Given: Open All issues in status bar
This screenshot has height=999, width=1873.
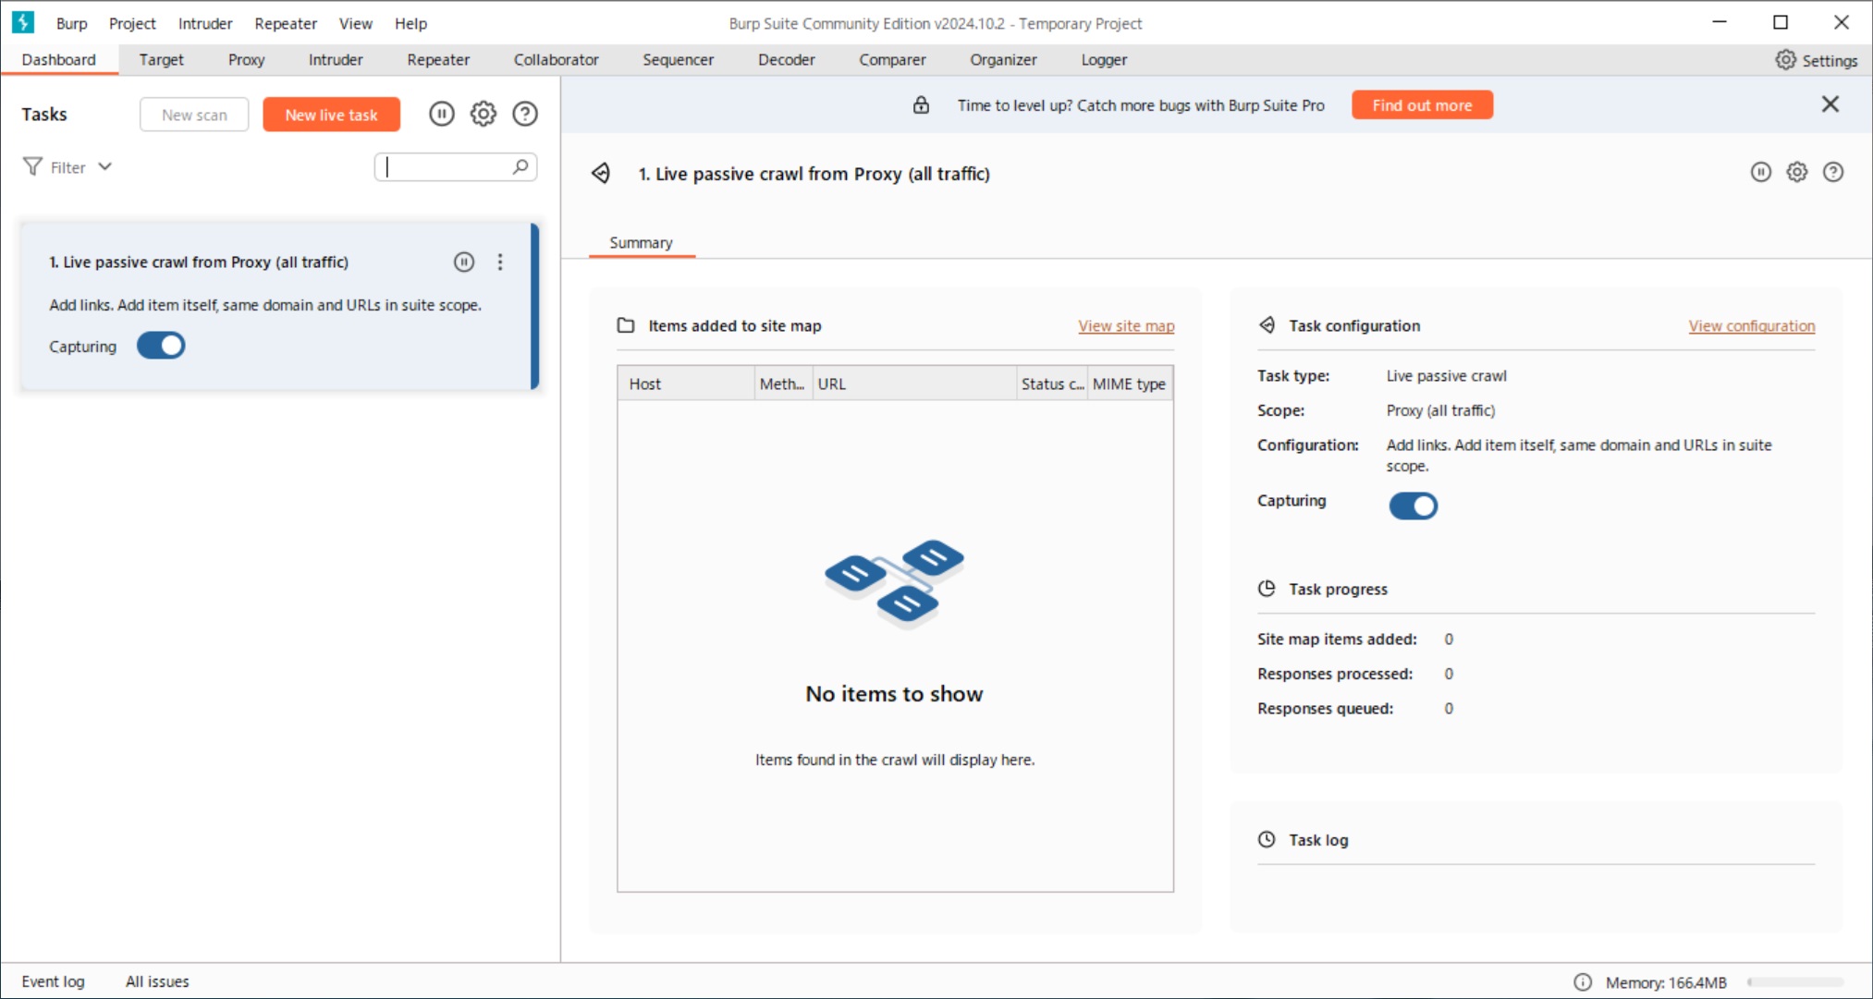Looking at the screenshot, I should [157, 981].
